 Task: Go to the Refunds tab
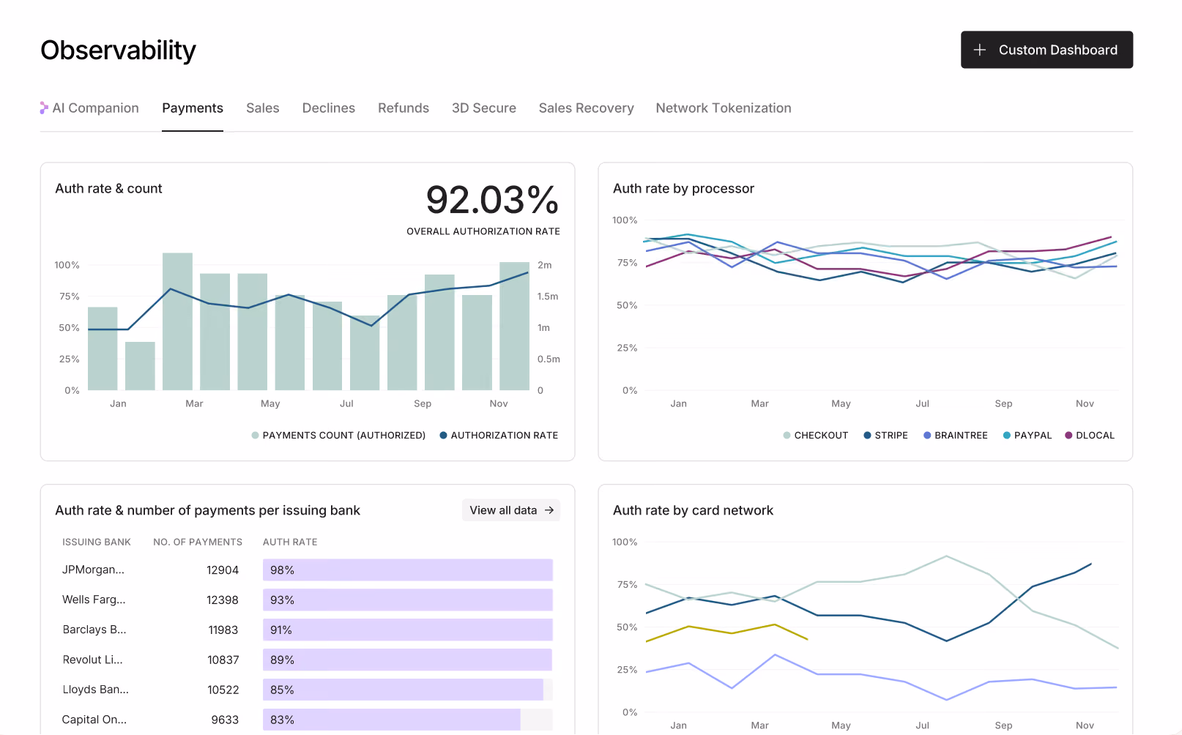[404, 108]
